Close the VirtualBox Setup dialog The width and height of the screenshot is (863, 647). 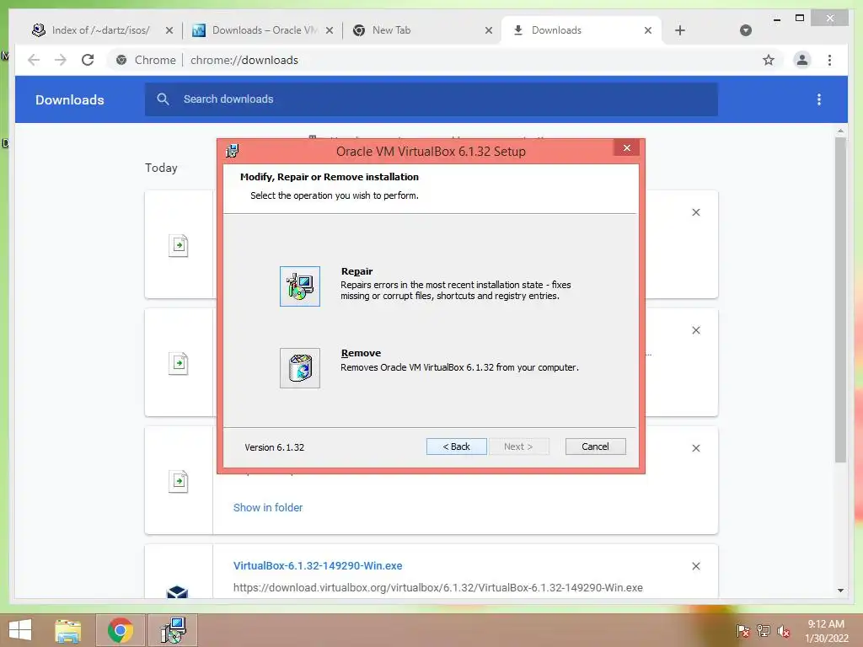pos(626,148)
